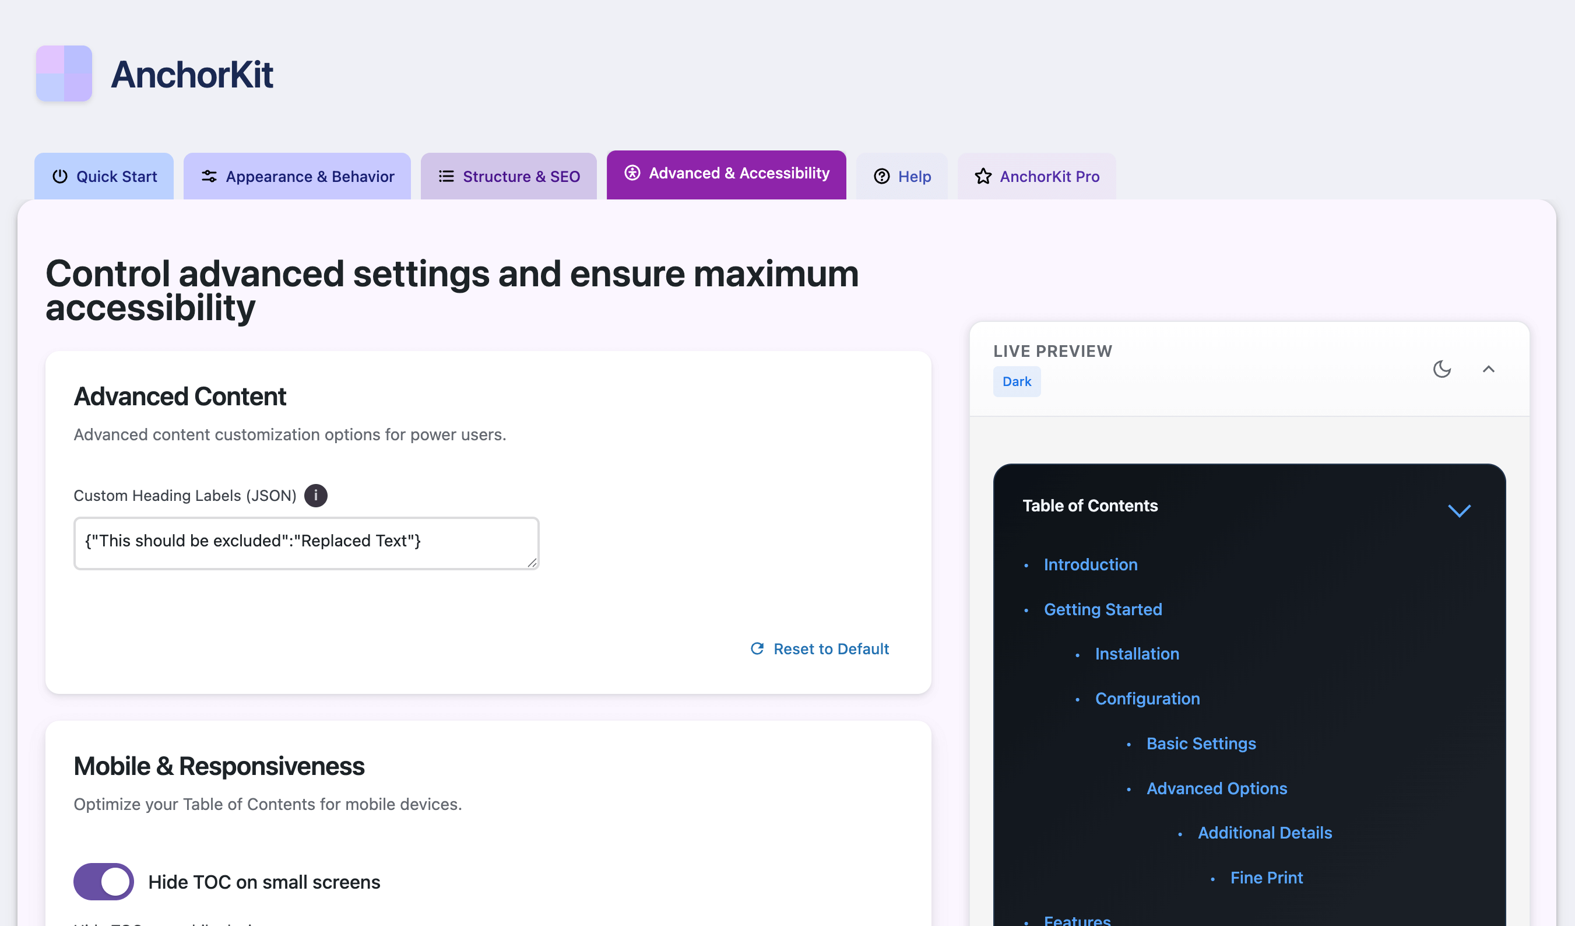Click Basic Settings in the preview TOC
The height and width of the screenshot is (926, 1575).
[x=1201, y=743]
